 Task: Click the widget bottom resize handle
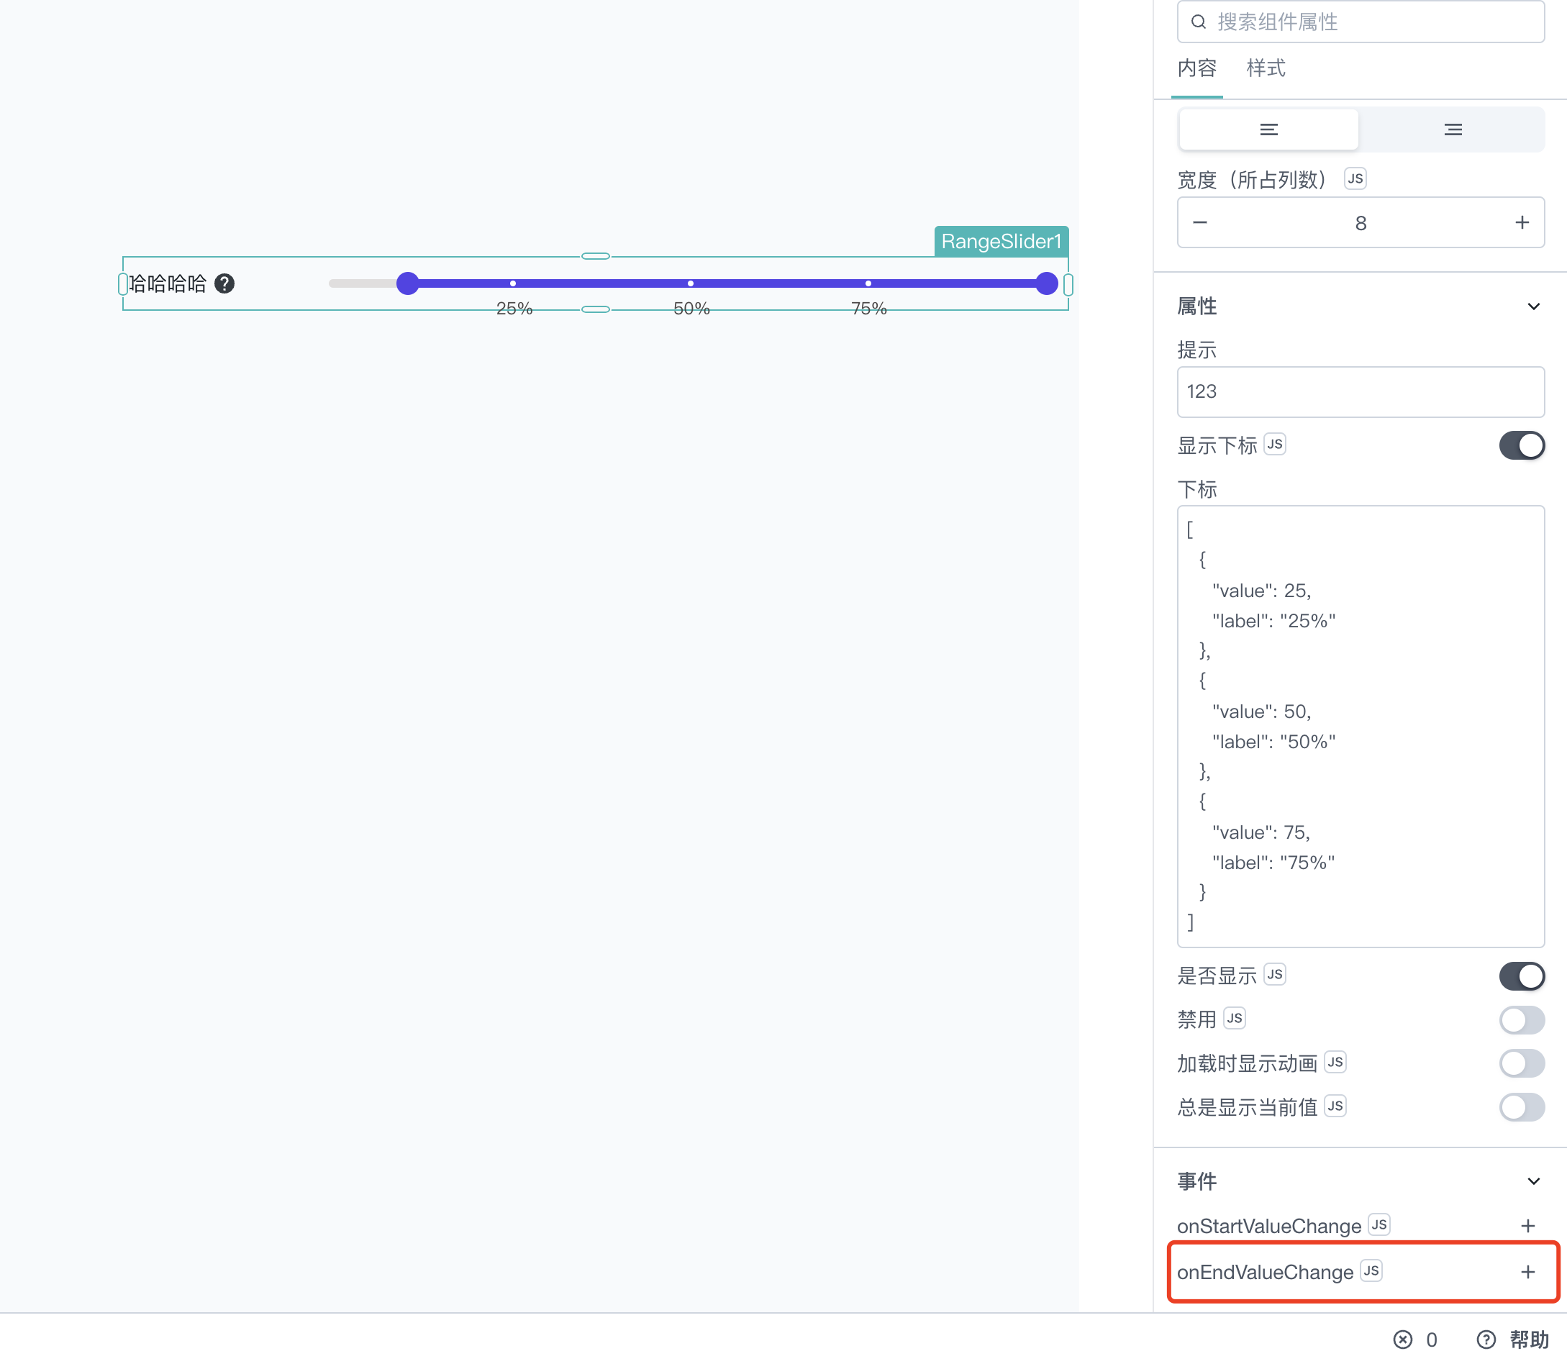tap(595, 309)
